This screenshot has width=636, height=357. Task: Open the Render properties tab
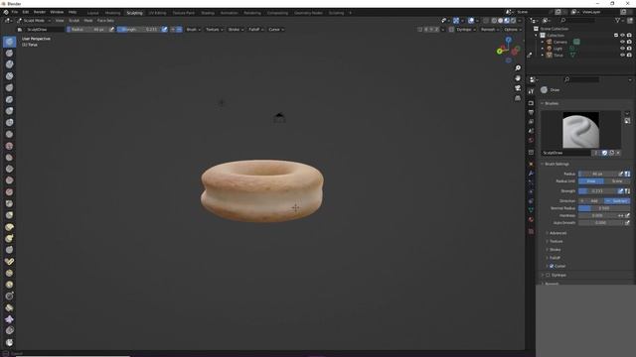[531, 103]
